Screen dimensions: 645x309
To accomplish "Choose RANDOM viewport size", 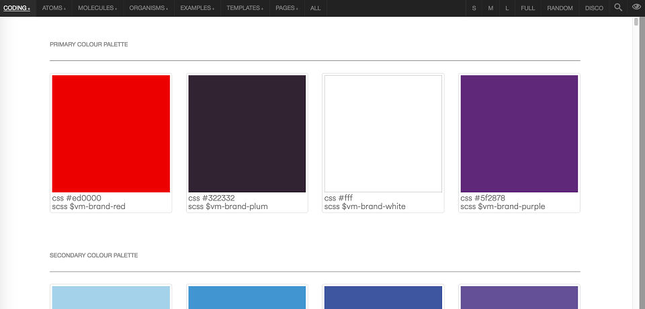I will coord(560,8).
